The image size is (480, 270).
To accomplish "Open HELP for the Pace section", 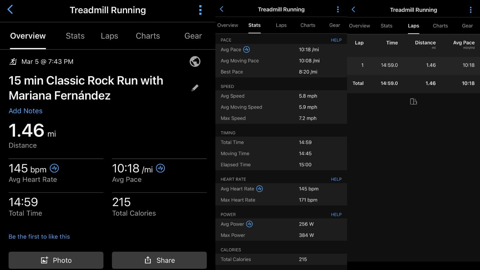I will click(336, 40).
